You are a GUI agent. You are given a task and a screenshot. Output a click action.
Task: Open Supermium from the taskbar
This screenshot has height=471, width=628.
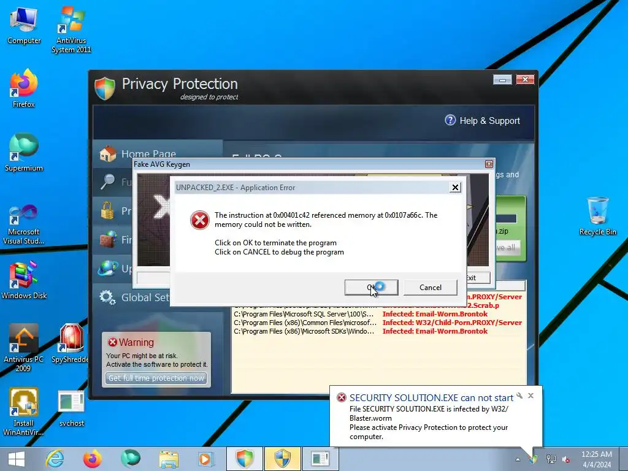(130, 459)
